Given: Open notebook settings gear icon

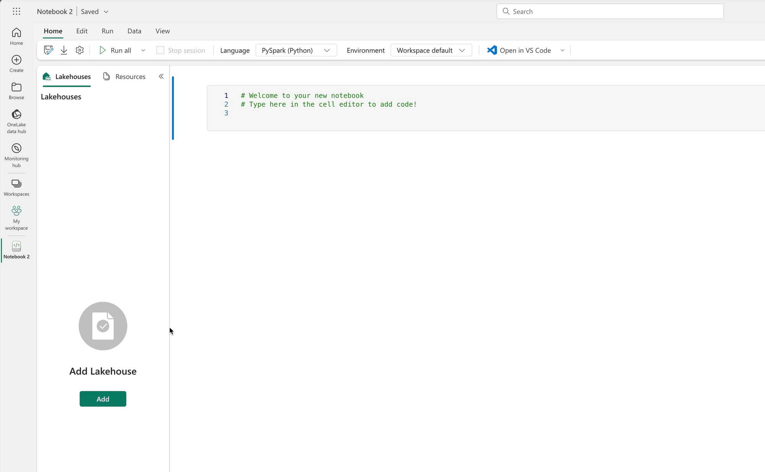Looking at the screenshot, I should [80, 50].
